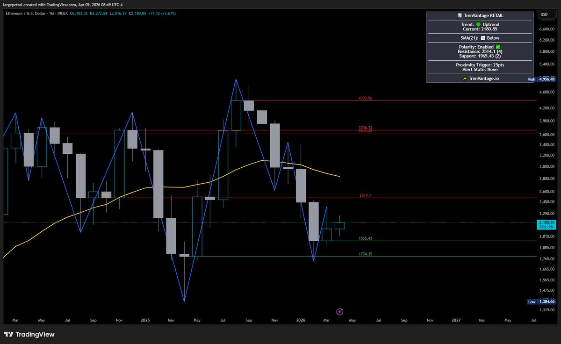Image resolution: width=561 pixels, height=344 pixels.
Task: Click the bar chart icon beside TrenVantage RETAIL
Action: [x=459, y=16]
